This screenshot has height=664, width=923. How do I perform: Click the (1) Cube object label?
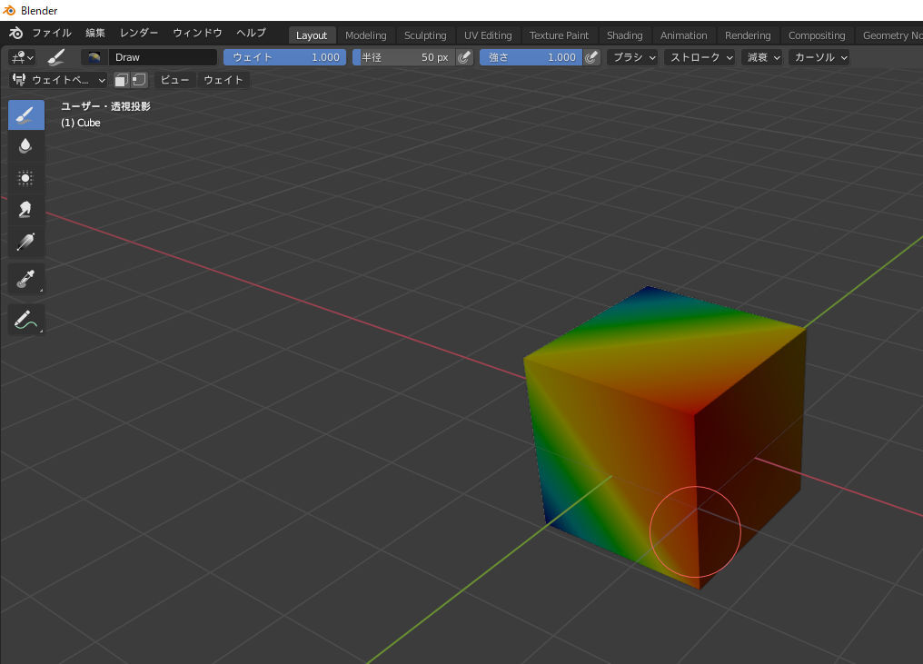(x=81, y=123)
